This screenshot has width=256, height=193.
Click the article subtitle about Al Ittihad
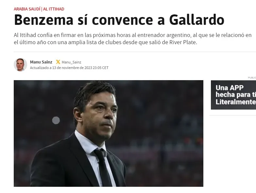click(132, 39)
